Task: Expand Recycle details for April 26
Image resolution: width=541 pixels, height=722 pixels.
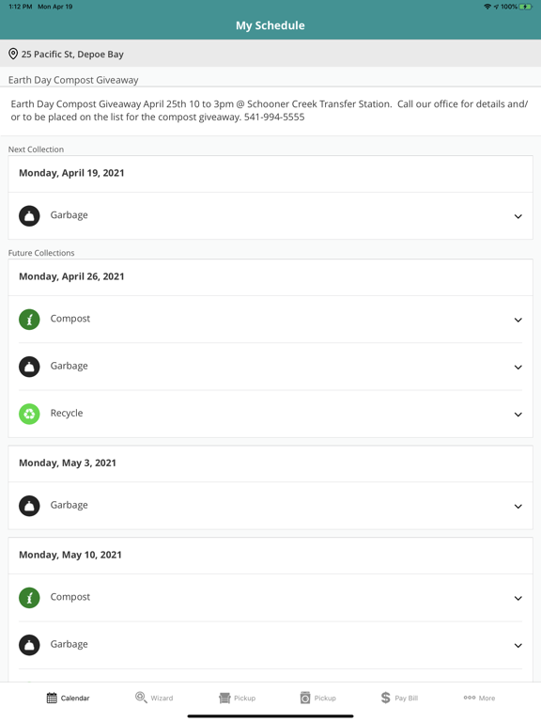Action: (x=518, y=414)
